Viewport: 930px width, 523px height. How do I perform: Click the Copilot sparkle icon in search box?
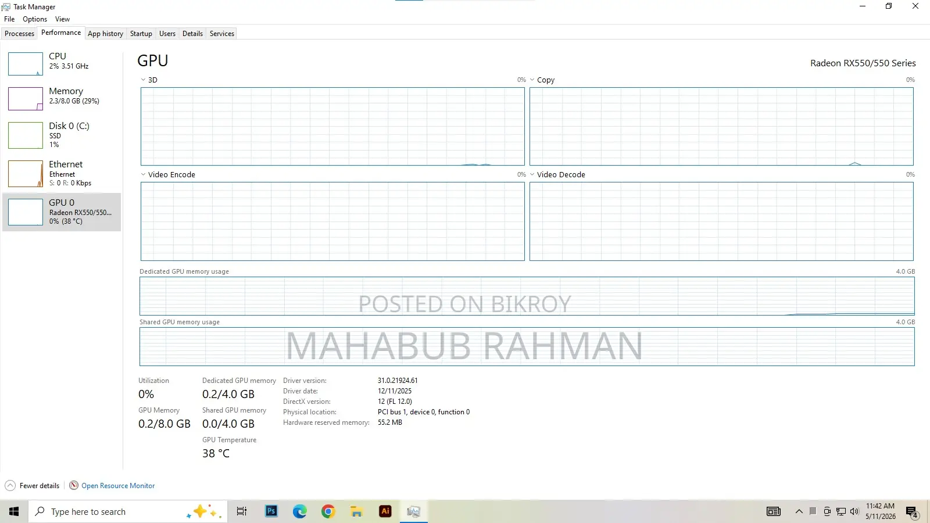tap(203, 511)
